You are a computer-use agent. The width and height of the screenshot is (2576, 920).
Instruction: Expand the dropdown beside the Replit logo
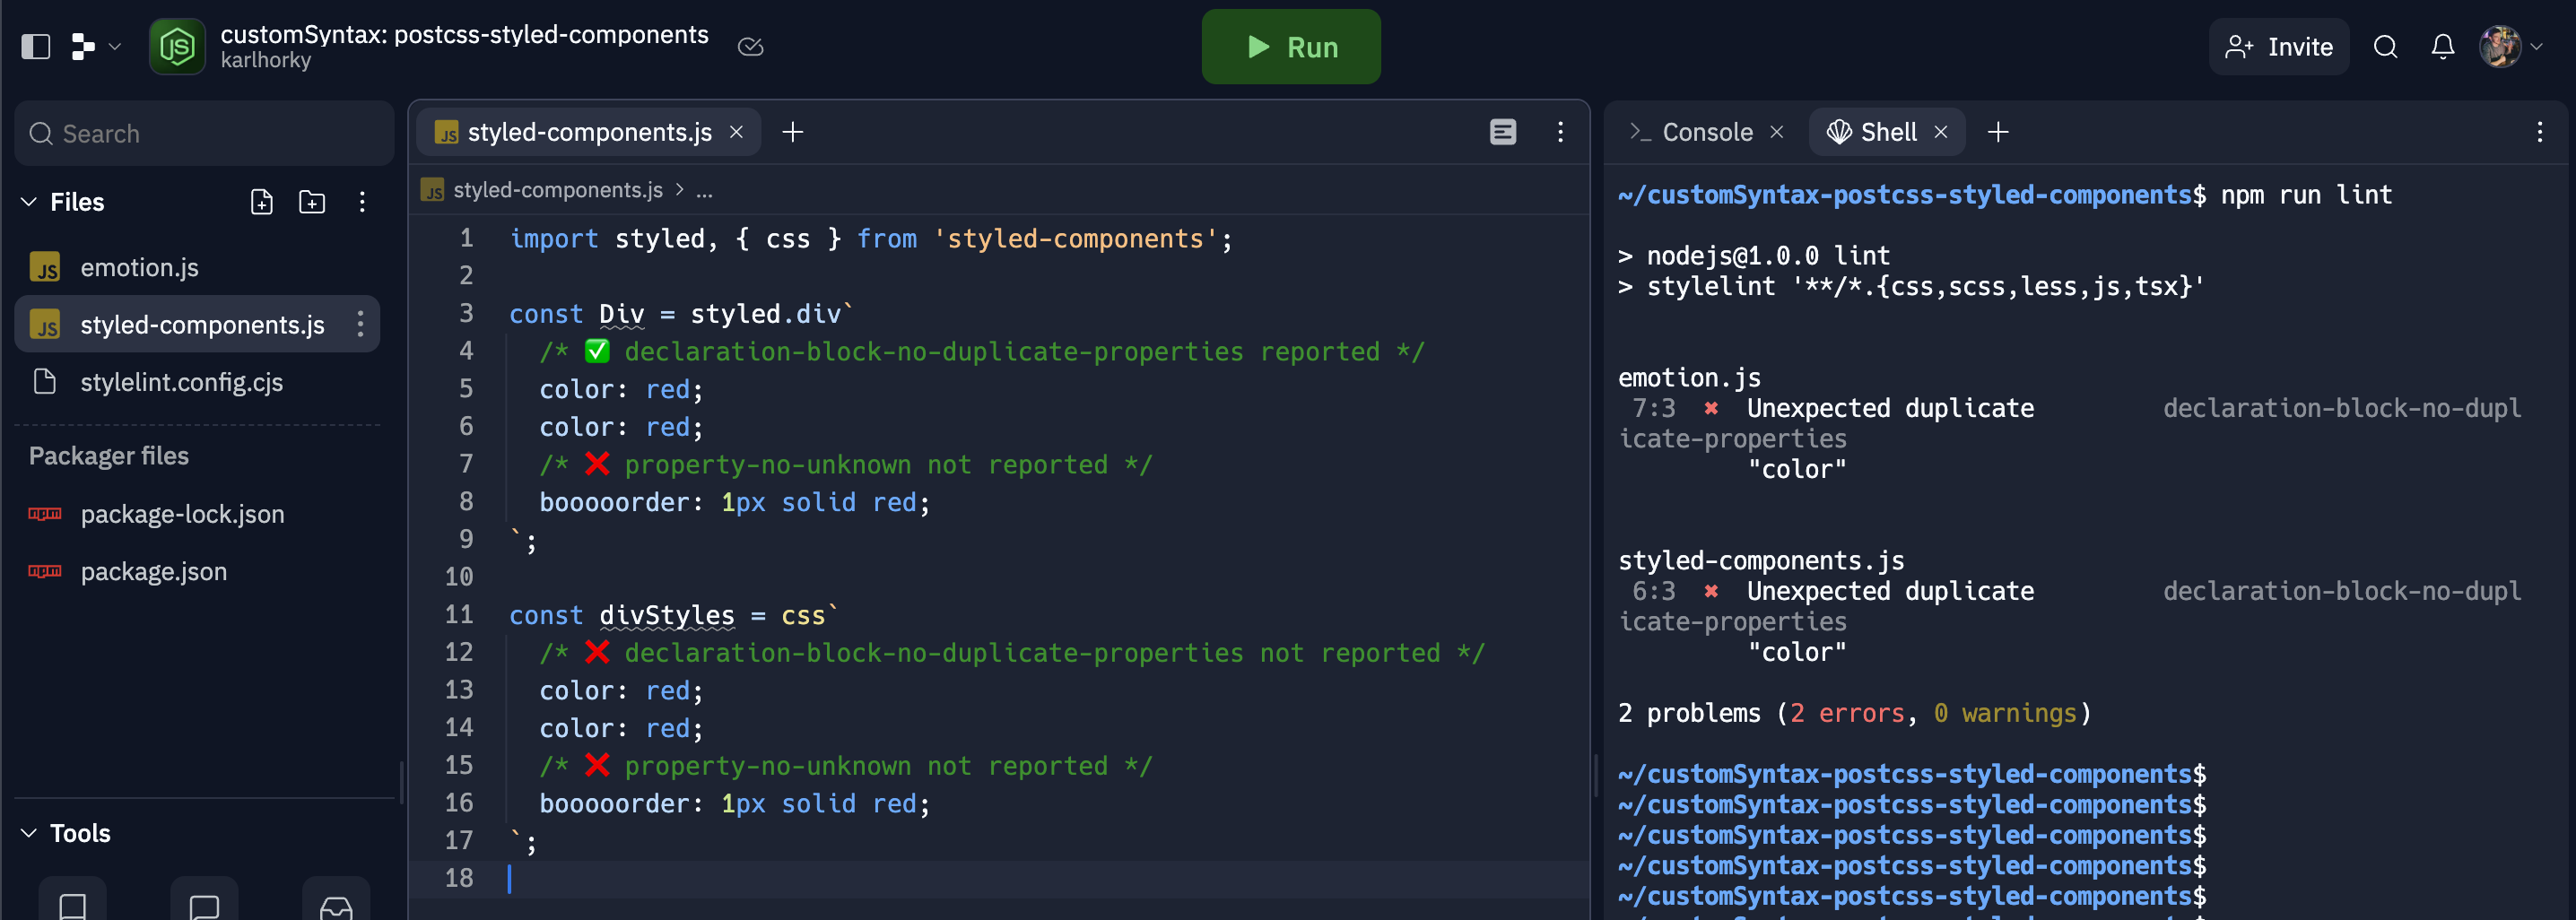[114, 46]
